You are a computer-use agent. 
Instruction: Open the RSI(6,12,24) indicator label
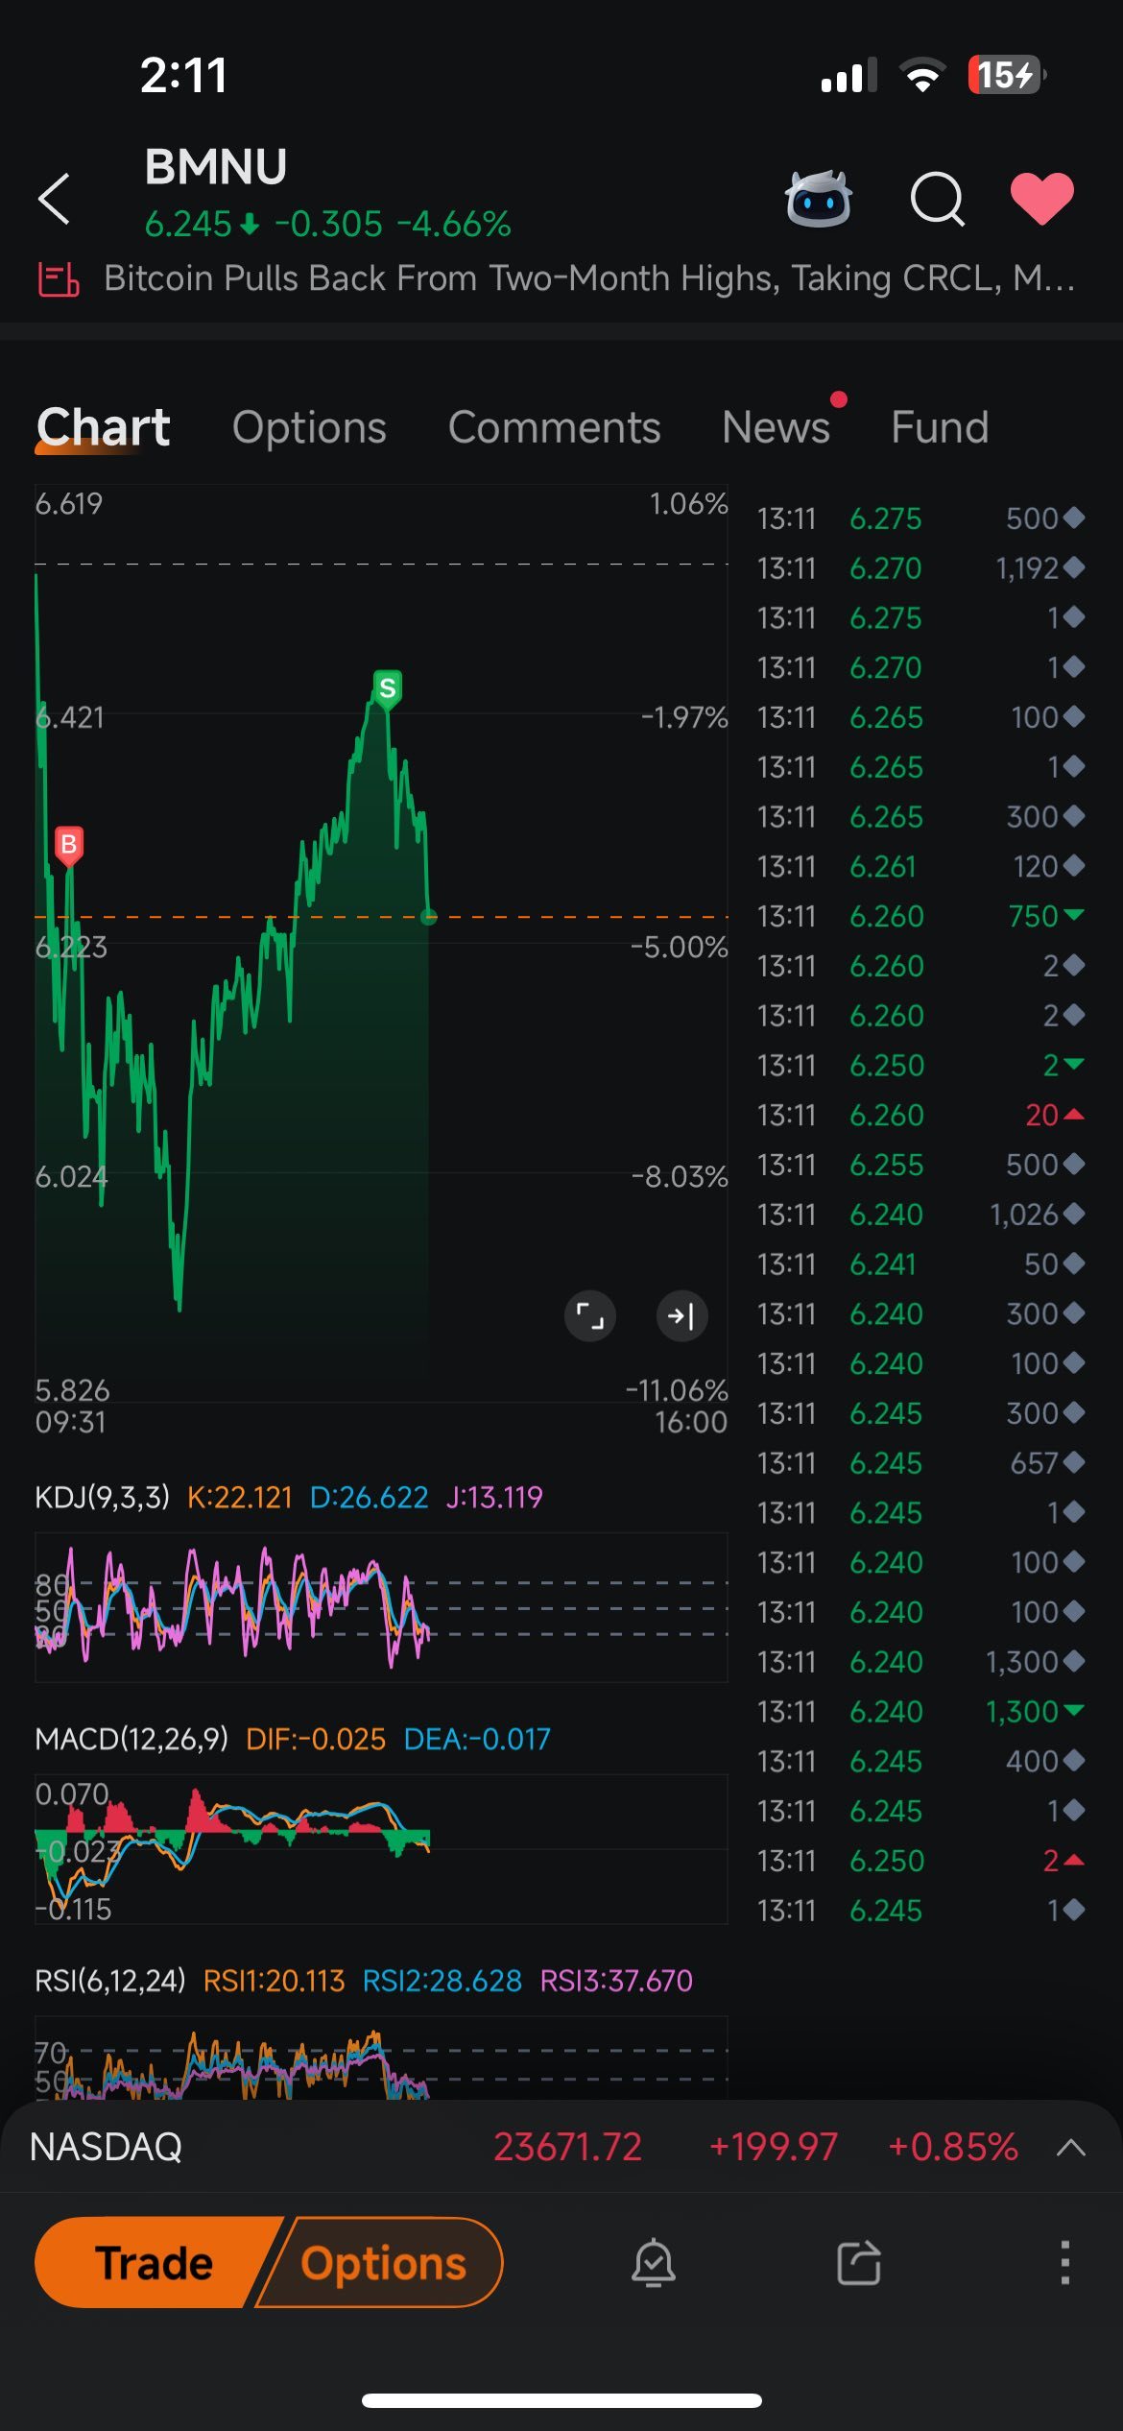point(110,1981)
